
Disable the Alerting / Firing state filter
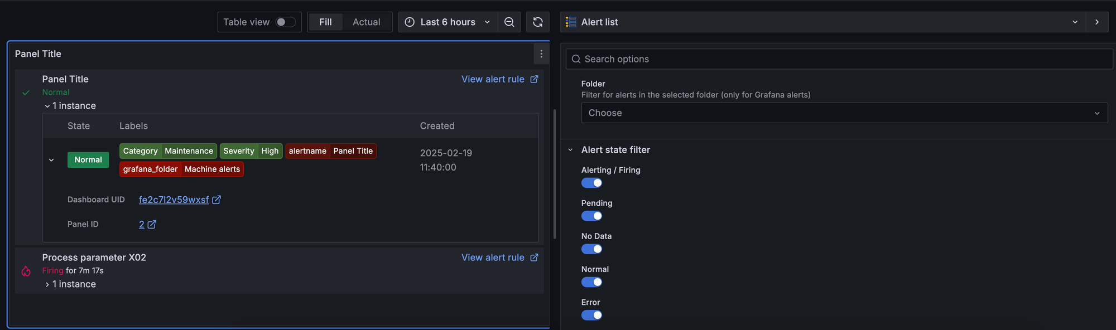(591, 183)
